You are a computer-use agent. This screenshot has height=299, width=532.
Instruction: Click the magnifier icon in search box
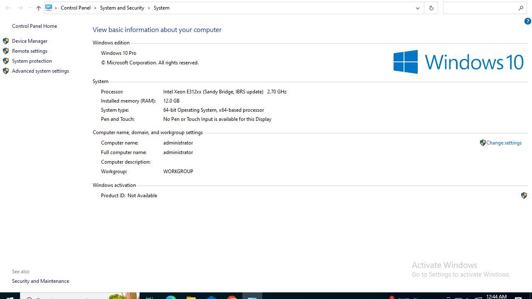tap(521, 8)
